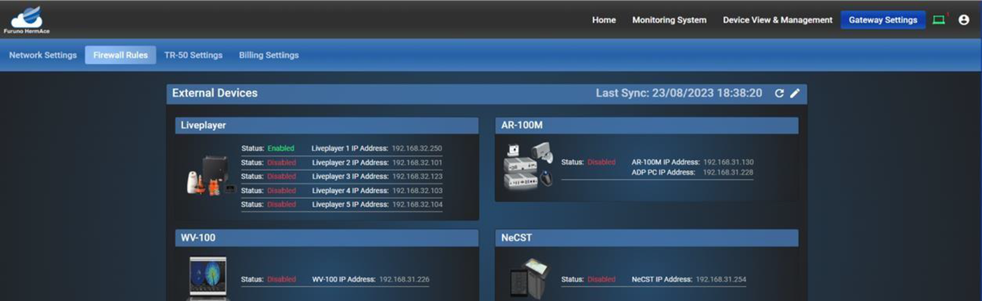Click Liveplayer 5 IP Address label

point(350,204)
